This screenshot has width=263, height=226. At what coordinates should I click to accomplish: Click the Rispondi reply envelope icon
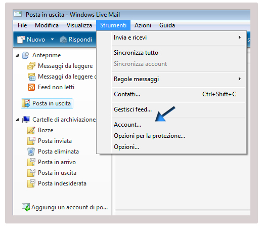tap(63, 40)
